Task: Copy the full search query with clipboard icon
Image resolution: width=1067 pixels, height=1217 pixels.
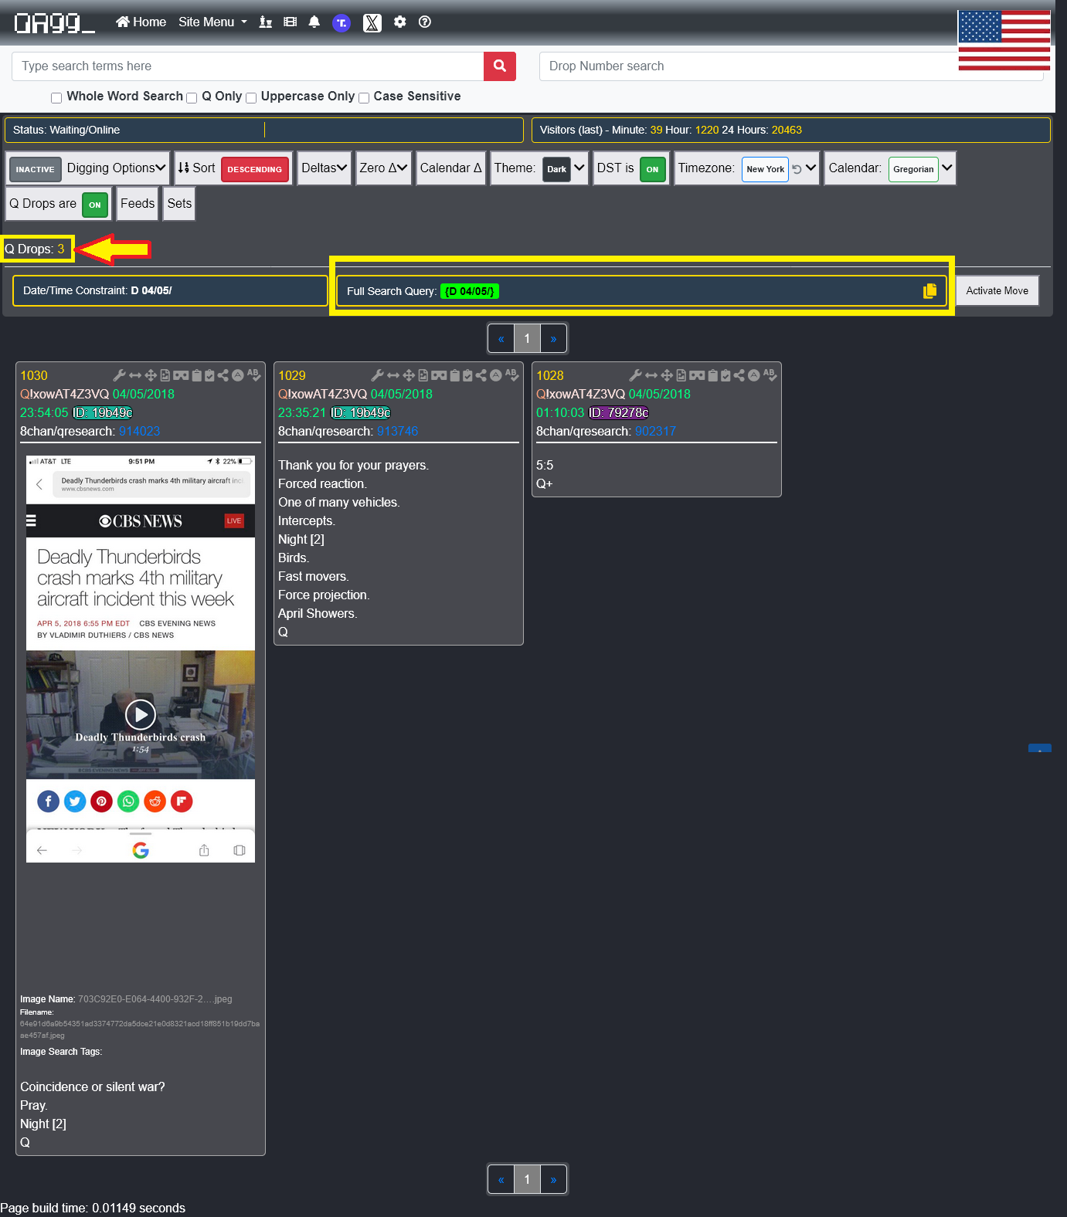Action: click(x=929, y=291)
